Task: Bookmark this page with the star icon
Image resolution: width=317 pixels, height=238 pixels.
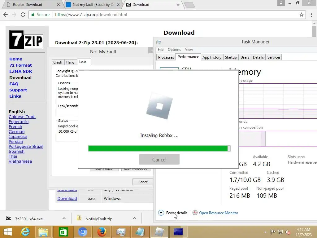Action: [302, 15]
